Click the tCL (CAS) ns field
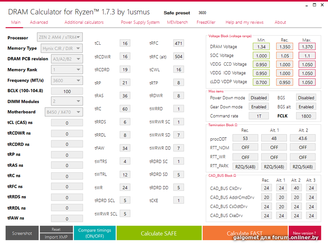Image resolution: width=328 pixels, height=247 pixels. coord(67,123)
